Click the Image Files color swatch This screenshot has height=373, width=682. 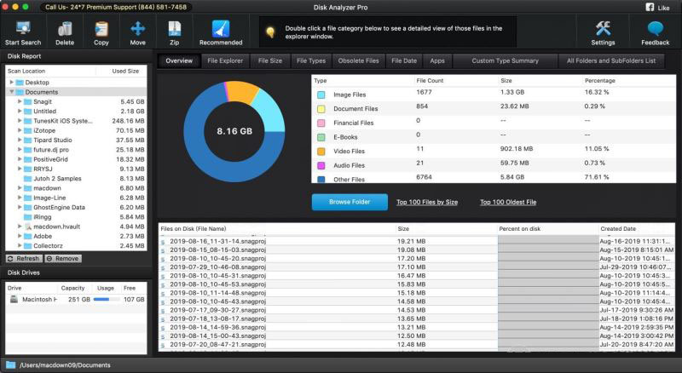click(321, 95)
